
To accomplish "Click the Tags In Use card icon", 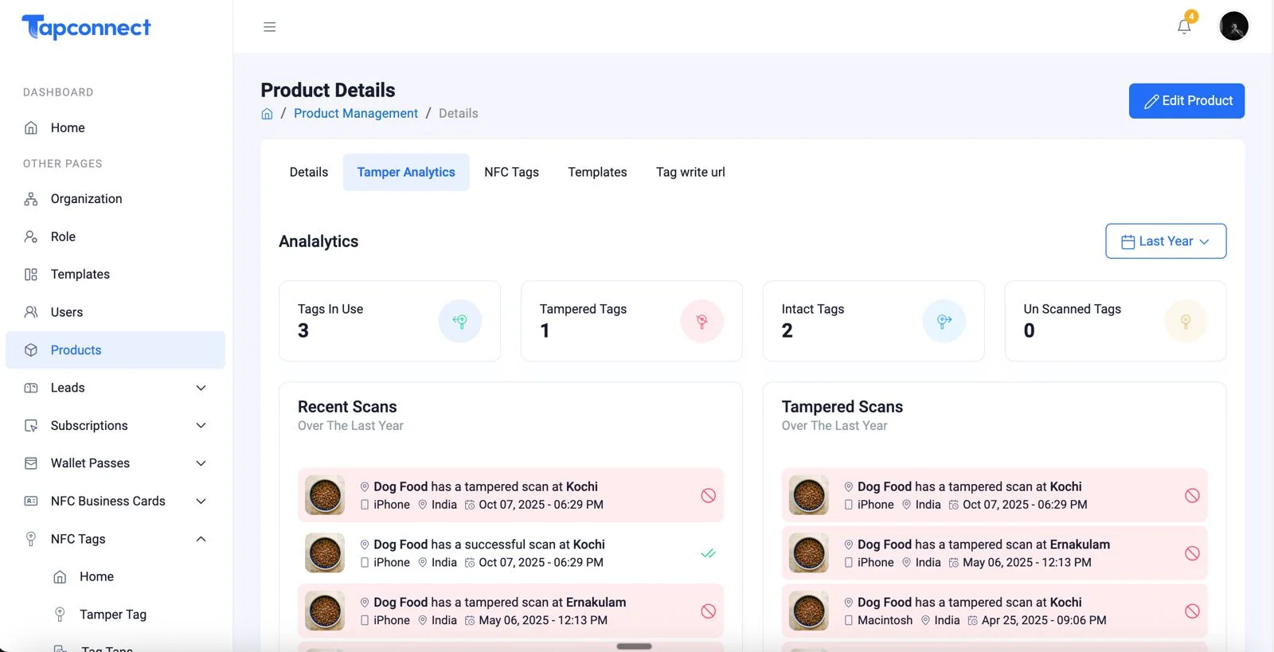I will (x=460, y=321).
